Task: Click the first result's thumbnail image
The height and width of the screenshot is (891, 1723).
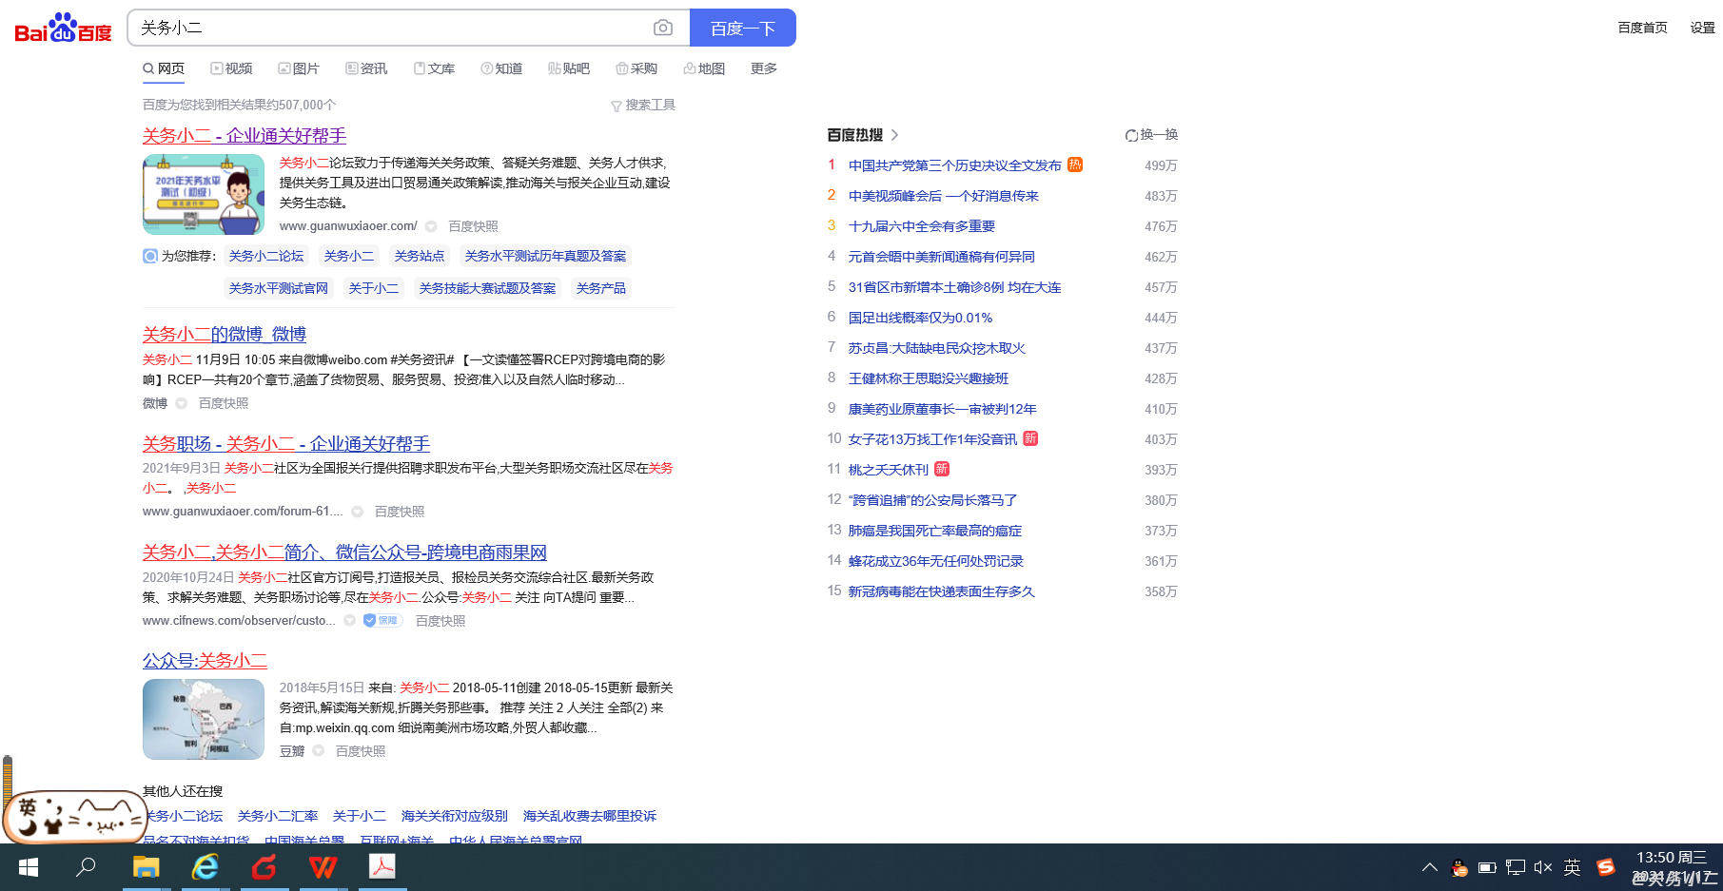Action: [x=204, y=194]
